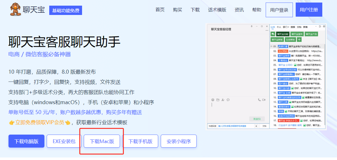The height and width of the screenshot is (160, 337).
Task: Click the 聊天宝 dog mascot logo
Action: pos(16,9)
